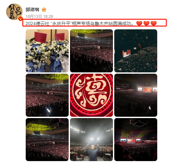Image resolution: width=194 pixels, height=165 pixels.
Task: Open the profile avatar with calligraphy logo
Action: click(x=14, y=12)
